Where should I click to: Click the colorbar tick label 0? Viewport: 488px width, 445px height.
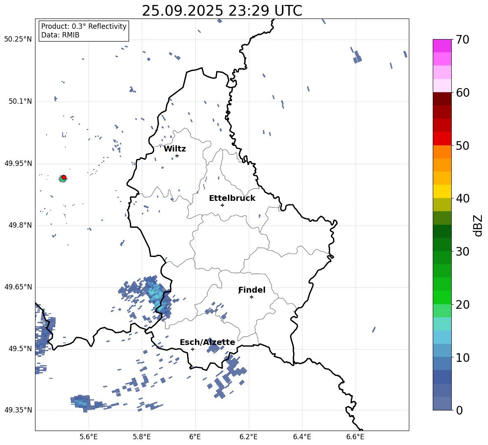click(460, 410)
